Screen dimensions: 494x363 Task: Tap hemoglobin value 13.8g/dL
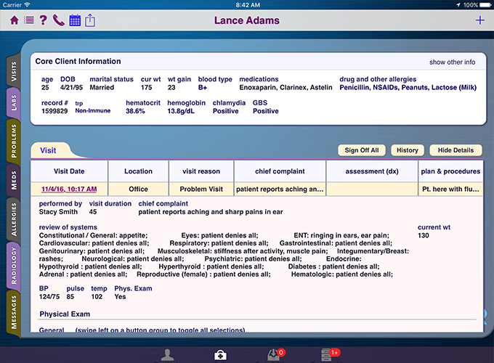[x=181, y=111]
